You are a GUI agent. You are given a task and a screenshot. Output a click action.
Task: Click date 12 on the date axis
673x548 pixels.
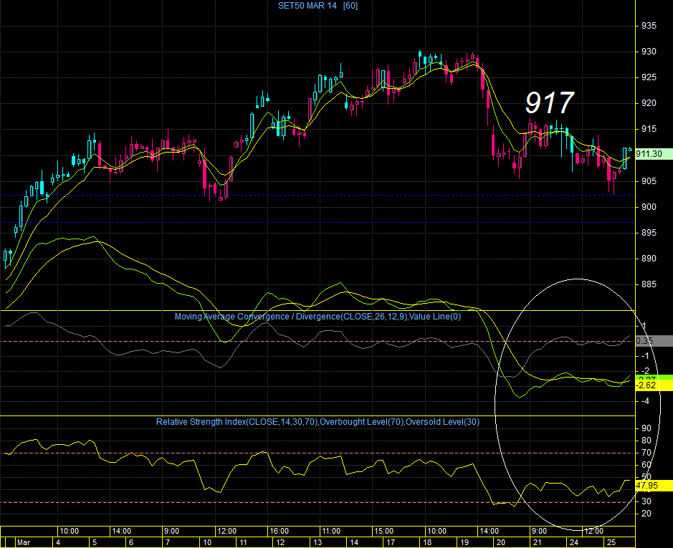coord(280,542)
